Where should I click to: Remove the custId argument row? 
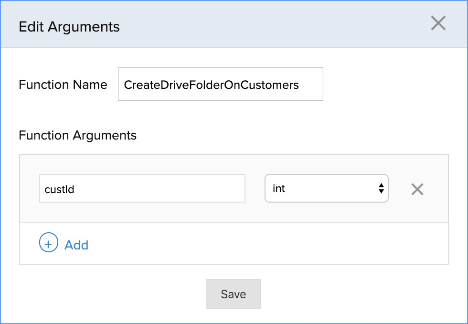[x=417, y=189]
